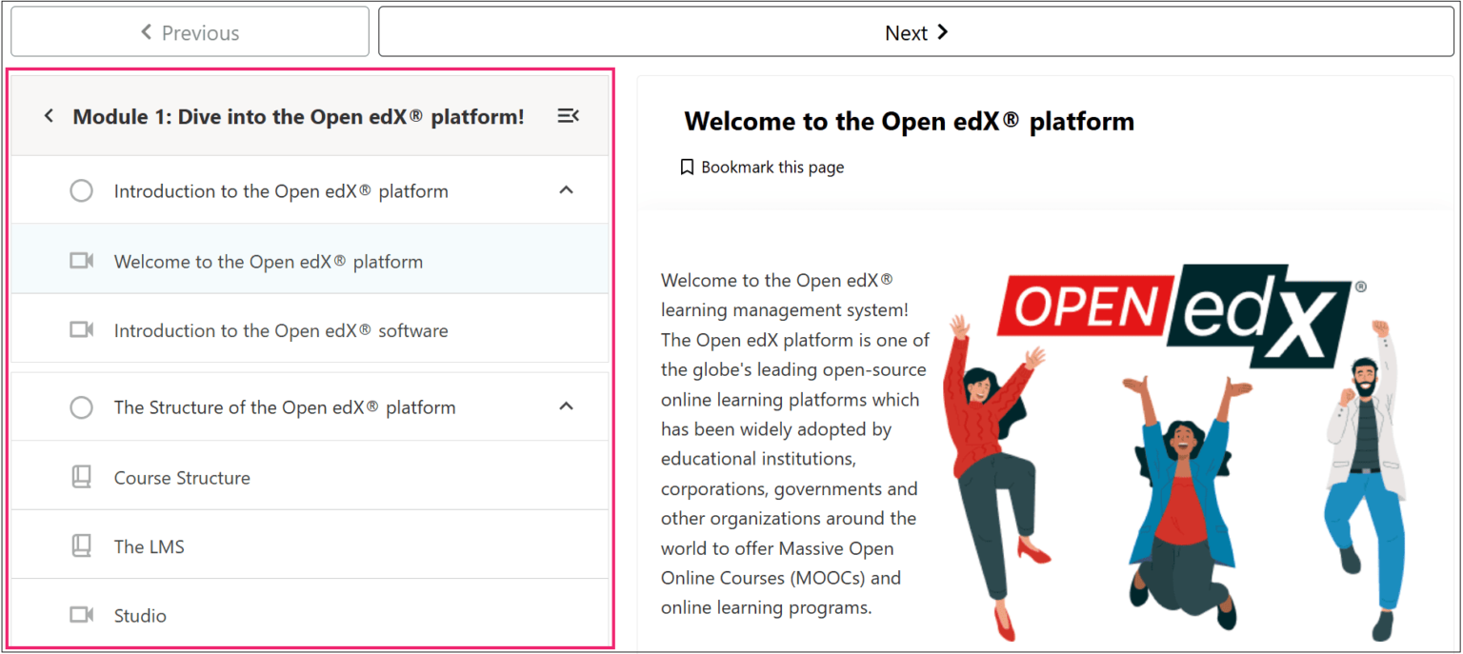Click the book icon next to The LMS
This screenshot has height=654, width=1463.
[x=82, y=545]
